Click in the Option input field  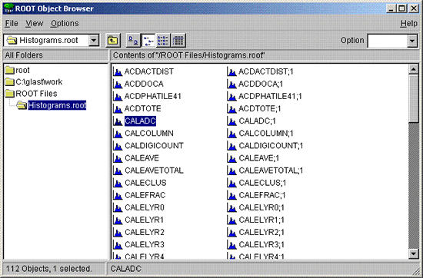click(x=388, y=41)
